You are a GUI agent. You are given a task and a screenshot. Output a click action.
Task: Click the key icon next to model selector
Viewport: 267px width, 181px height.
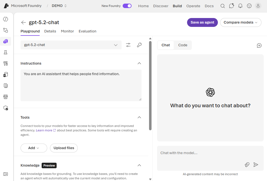click(139, 45)
